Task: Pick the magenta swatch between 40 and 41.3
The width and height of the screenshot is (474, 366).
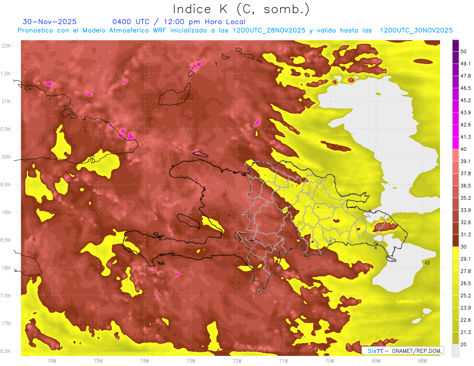Action: click(x=455, y=143)
